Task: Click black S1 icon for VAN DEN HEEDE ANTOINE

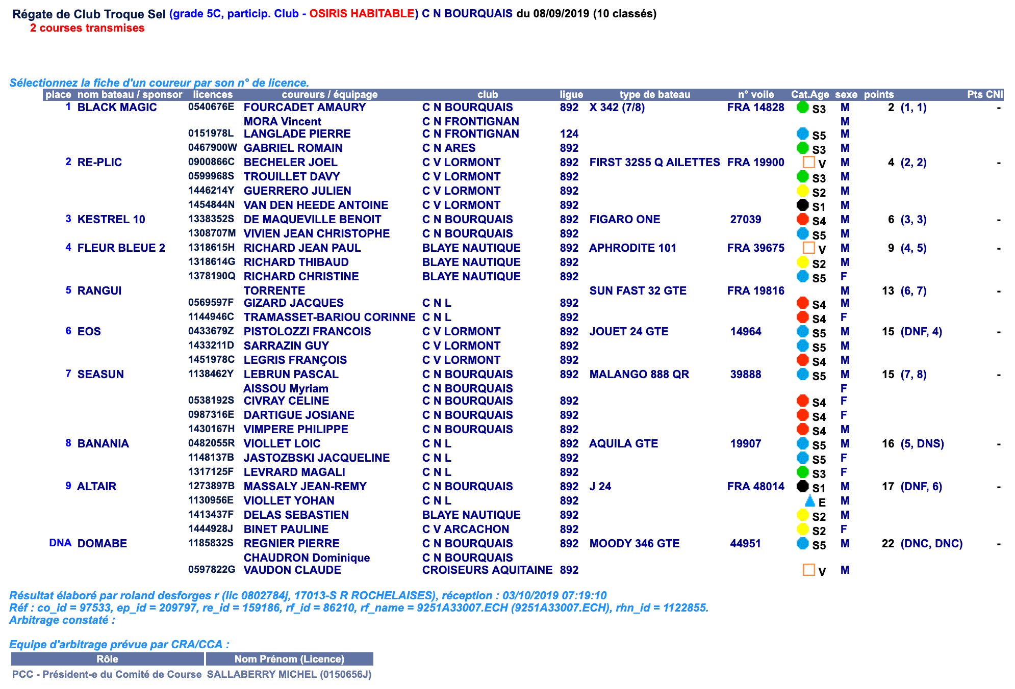Action: coord(802,205)
